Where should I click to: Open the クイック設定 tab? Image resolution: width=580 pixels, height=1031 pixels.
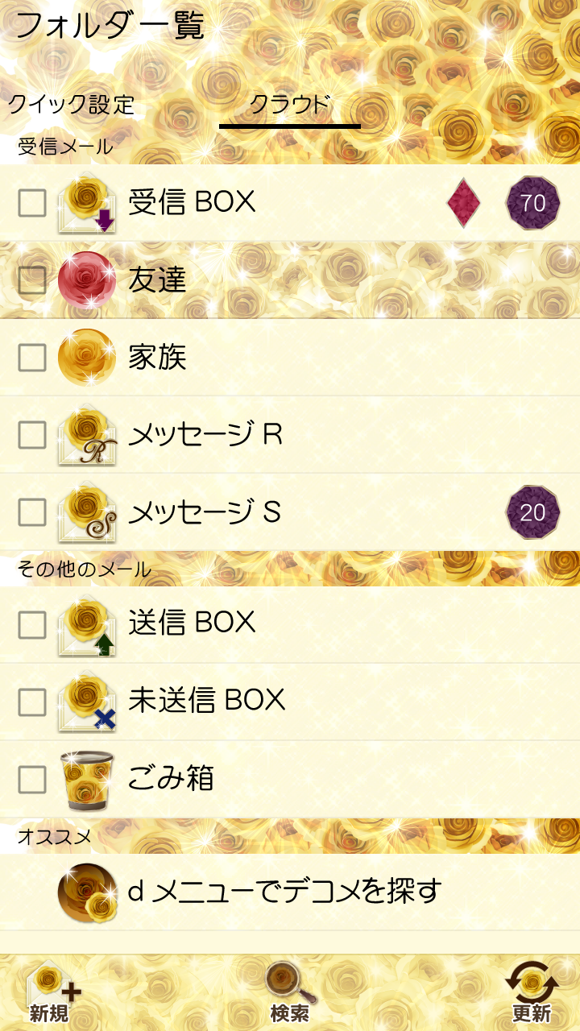71,105
